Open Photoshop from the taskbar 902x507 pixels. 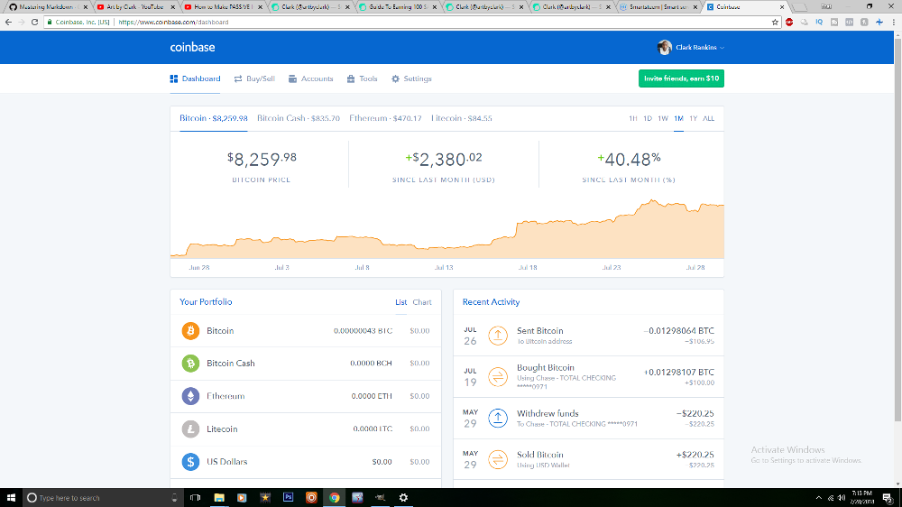coord(289,497)
